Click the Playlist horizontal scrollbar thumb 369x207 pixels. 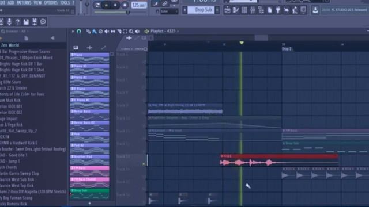point(261,38)
